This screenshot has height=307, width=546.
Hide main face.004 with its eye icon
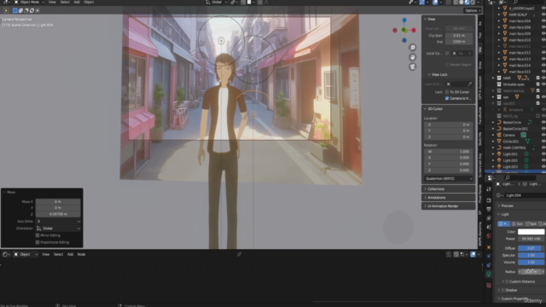pyautogui.click(x=543, y=20)
